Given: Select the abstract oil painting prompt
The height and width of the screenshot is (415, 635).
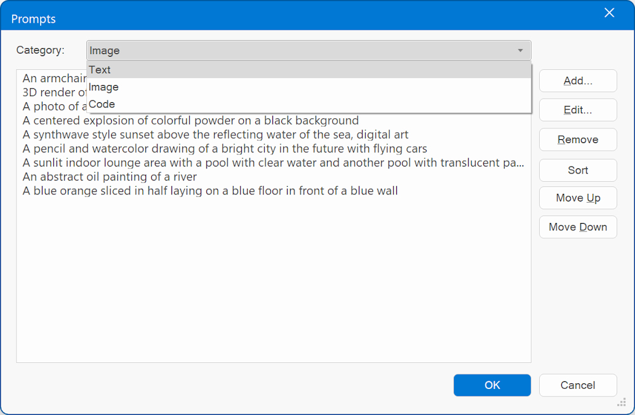Looking at the screenshot, I should [110, 177].
